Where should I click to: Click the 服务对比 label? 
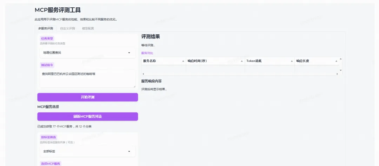point(147,53)
